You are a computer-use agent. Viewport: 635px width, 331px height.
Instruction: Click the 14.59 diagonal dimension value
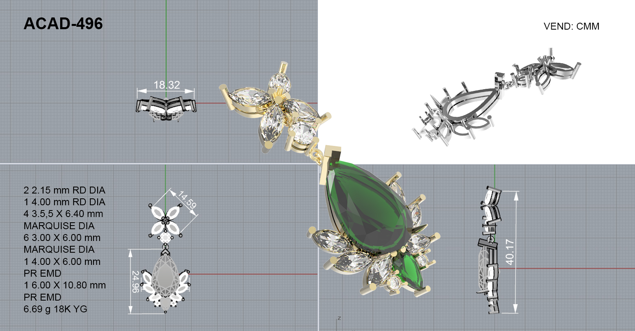pyautogui.click(x=187, y=200)
